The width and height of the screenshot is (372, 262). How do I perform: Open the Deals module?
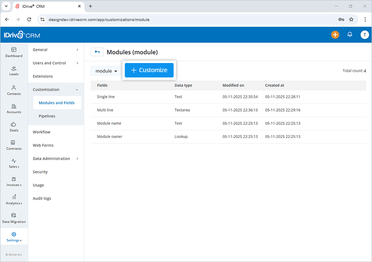coord(14,127)
